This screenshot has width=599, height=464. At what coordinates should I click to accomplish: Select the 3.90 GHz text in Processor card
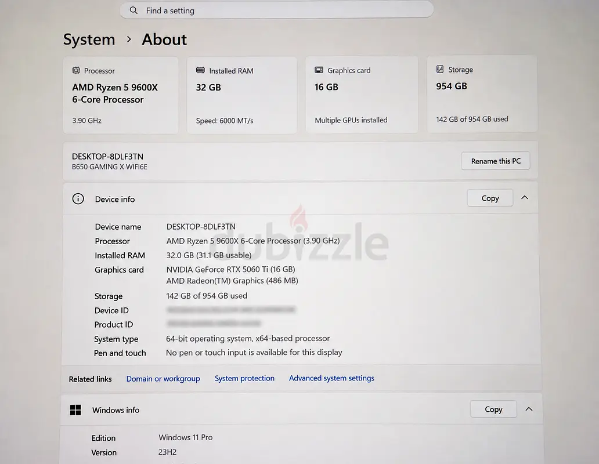(x=86, y=121)
